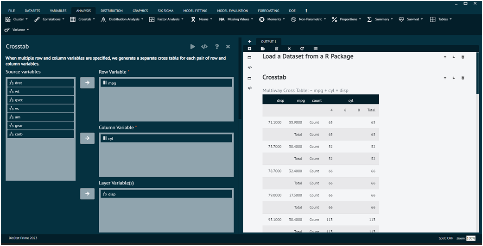Screen dimensions: 483x246
Task: Select drat in Source variables list
Action: 41,83
